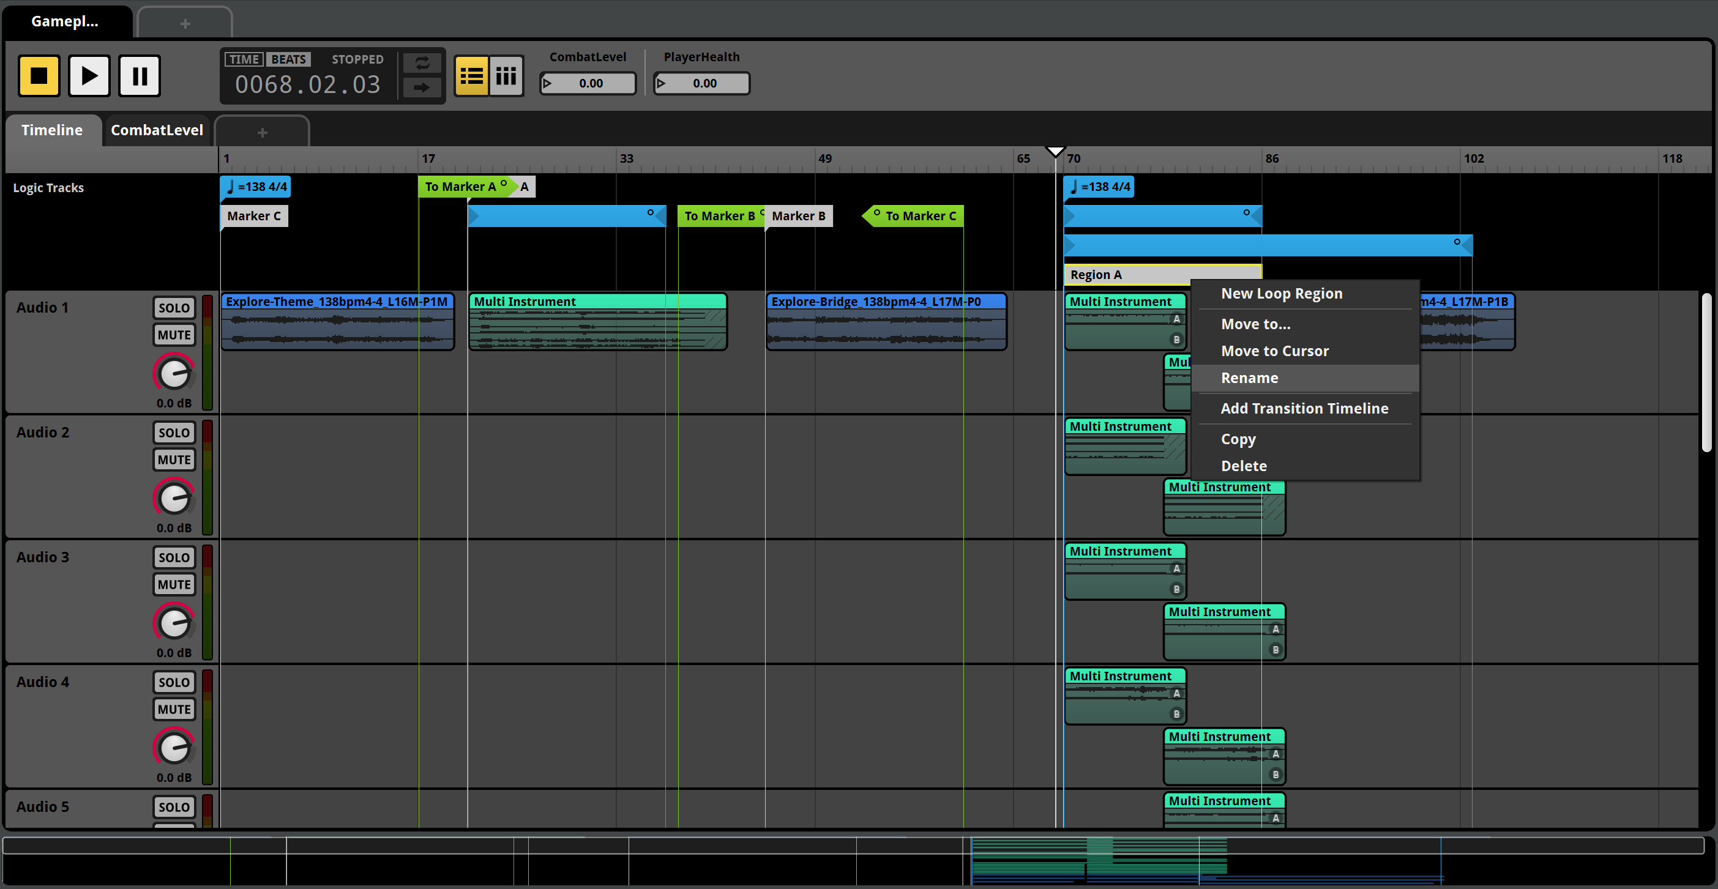The image size is (1718, 889).
Task: Select BEATS display mode
Action: pyautogui.click(x=288, y=59)
